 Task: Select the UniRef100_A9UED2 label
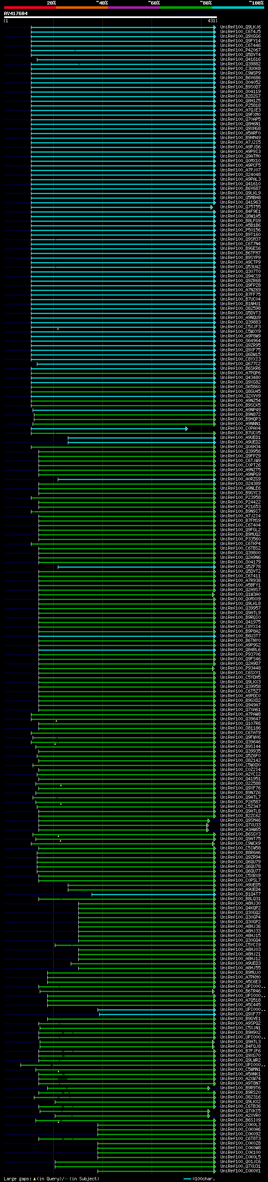240,442
